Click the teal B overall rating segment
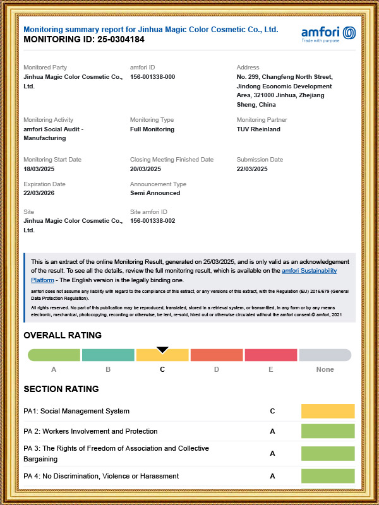 [x=108, y=355]
